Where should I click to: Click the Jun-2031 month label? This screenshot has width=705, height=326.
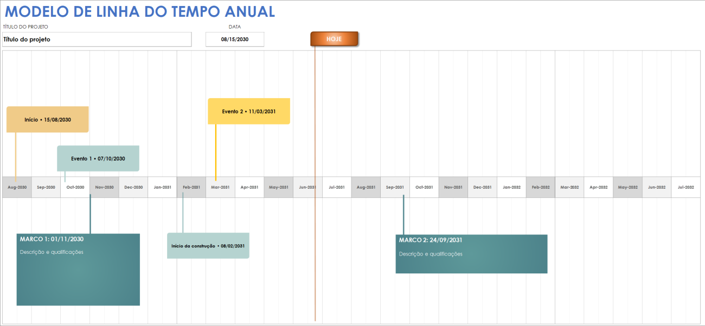click(x=307, y=187)
